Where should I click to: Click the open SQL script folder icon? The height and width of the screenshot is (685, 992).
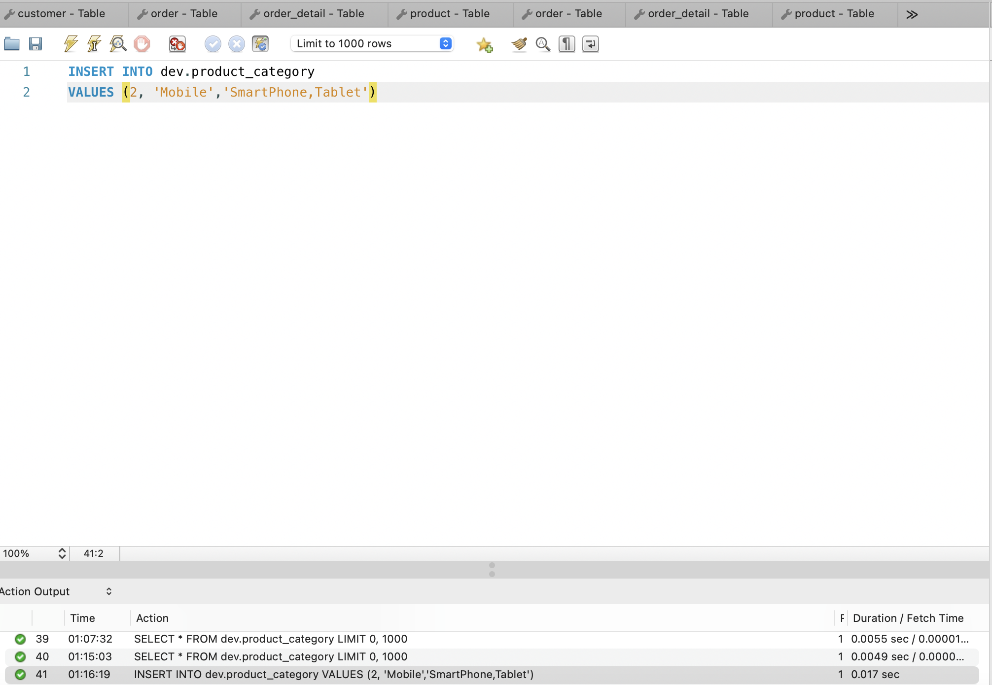12,44
